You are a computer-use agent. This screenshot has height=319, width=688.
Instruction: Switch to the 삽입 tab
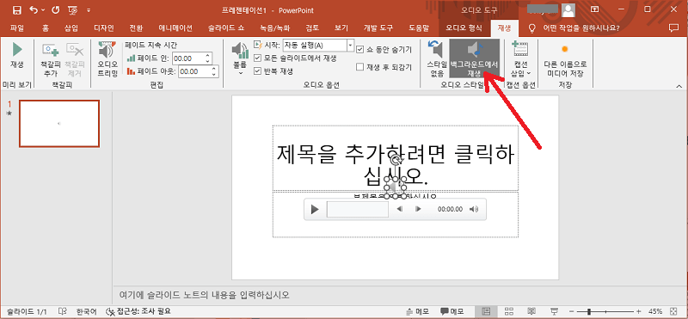71,28
